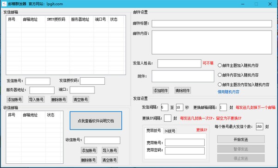278x168 pixels.
Task: Click the 添加附件 button
Action: pyautogui.click(x=161, y=90)
